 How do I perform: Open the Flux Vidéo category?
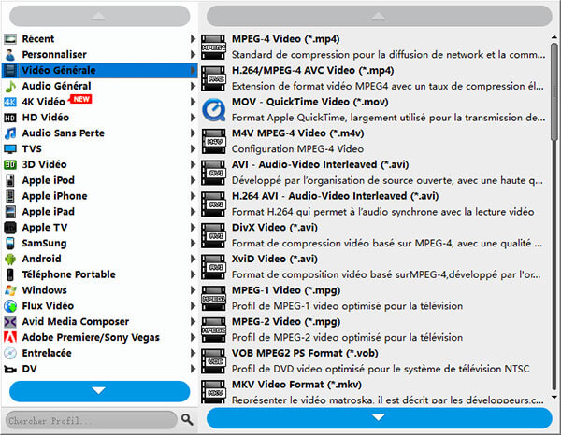point(100,306)
